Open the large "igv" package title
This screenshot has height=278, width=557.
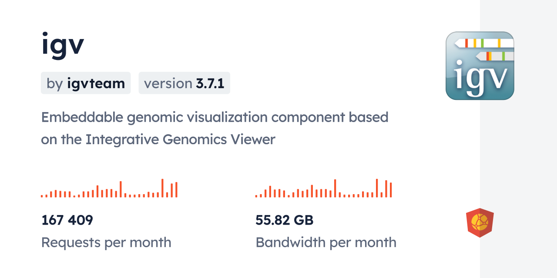tap(63, 45)
